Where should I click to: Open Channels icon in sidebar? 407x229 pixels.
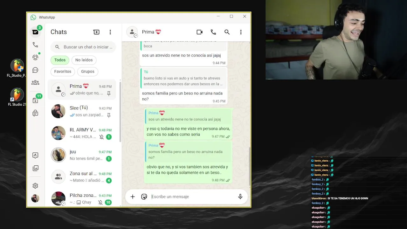click(35, 70)
